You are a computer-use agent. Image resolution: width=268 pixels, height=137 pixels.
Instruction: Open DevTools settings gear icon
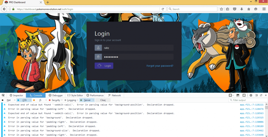251,95
